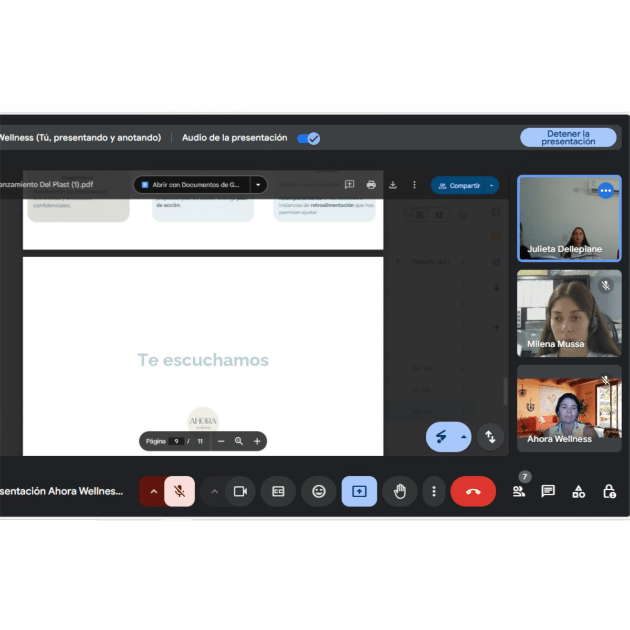Toggle the camera on or off
This screenshot has width=630, height=630.
click(240, 491)
